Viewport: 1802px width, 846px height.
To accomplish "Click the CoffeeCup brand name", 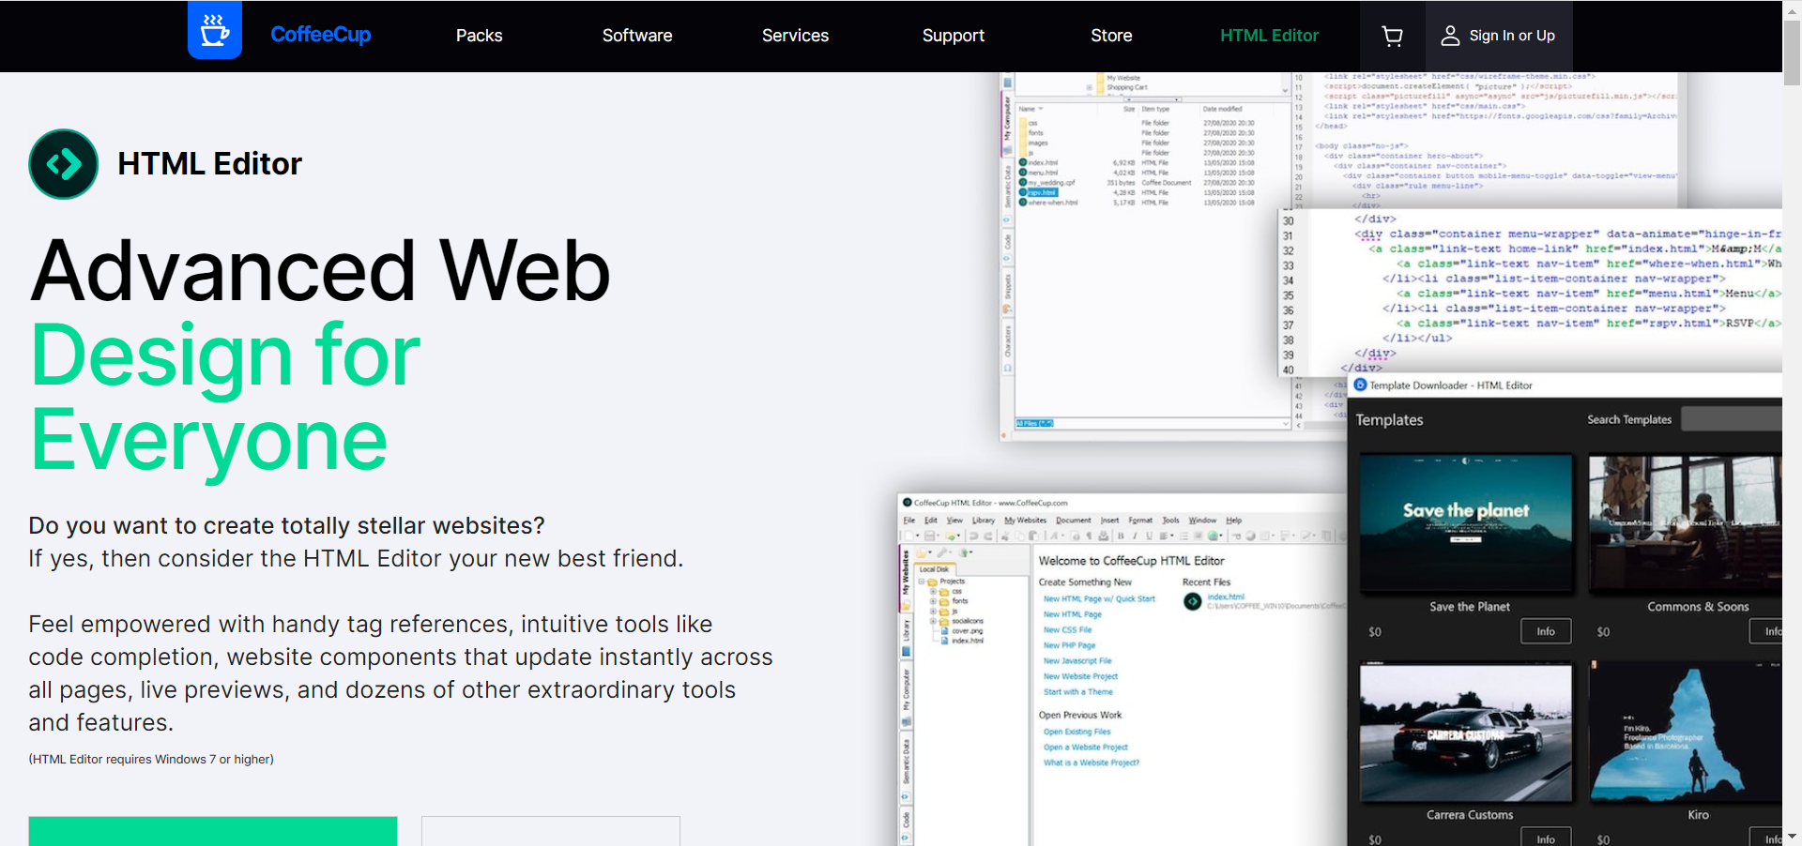I will (x=320, y=35).
